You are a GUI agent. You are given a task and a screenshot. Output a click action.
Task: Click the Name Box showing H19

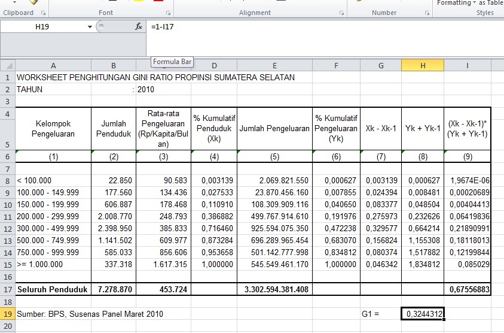pyautogui.click(x=43, y=27)
